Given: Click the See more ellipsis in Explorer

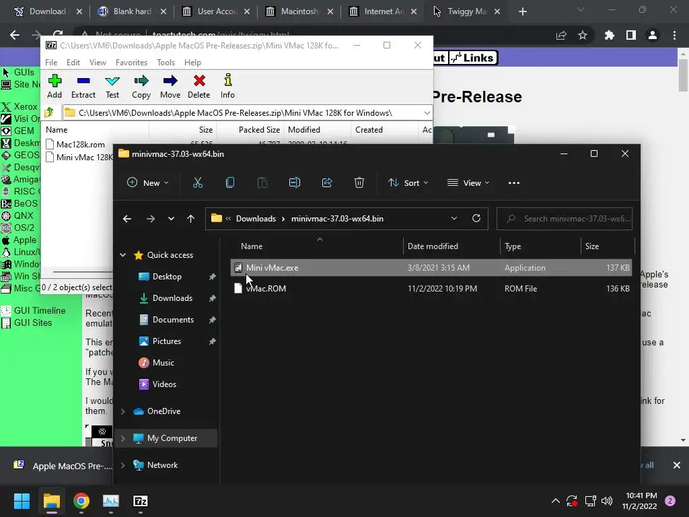Looking at the screenshot, I should (x=513, y=183).
